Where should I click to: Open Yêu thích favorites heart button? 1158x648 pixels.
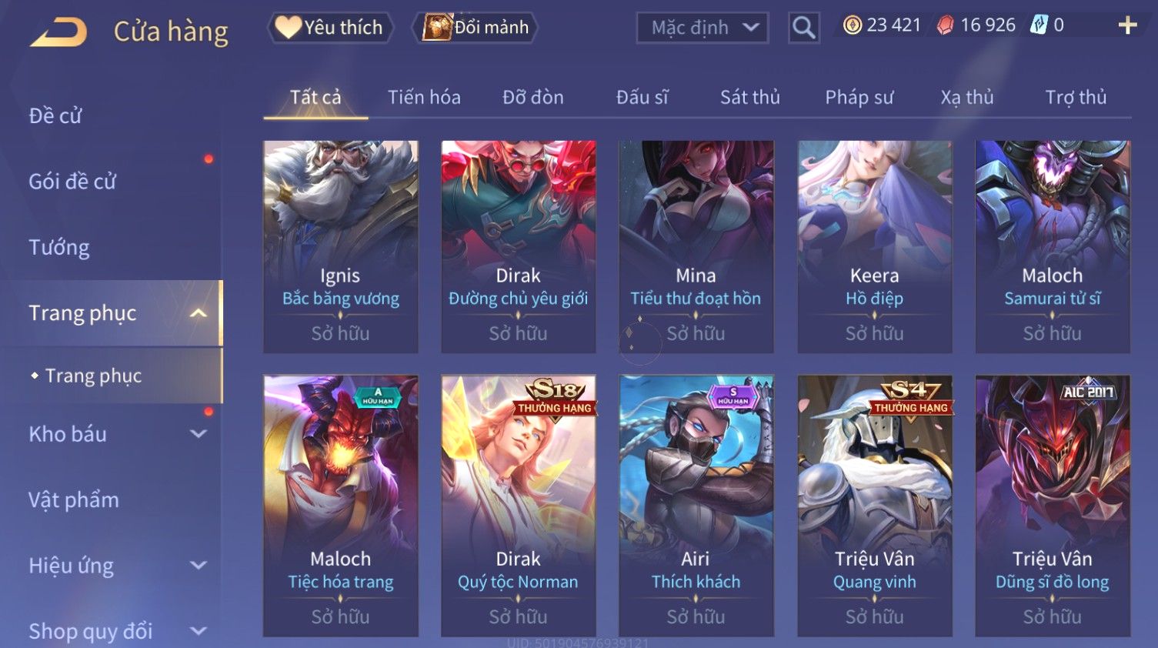330,28
